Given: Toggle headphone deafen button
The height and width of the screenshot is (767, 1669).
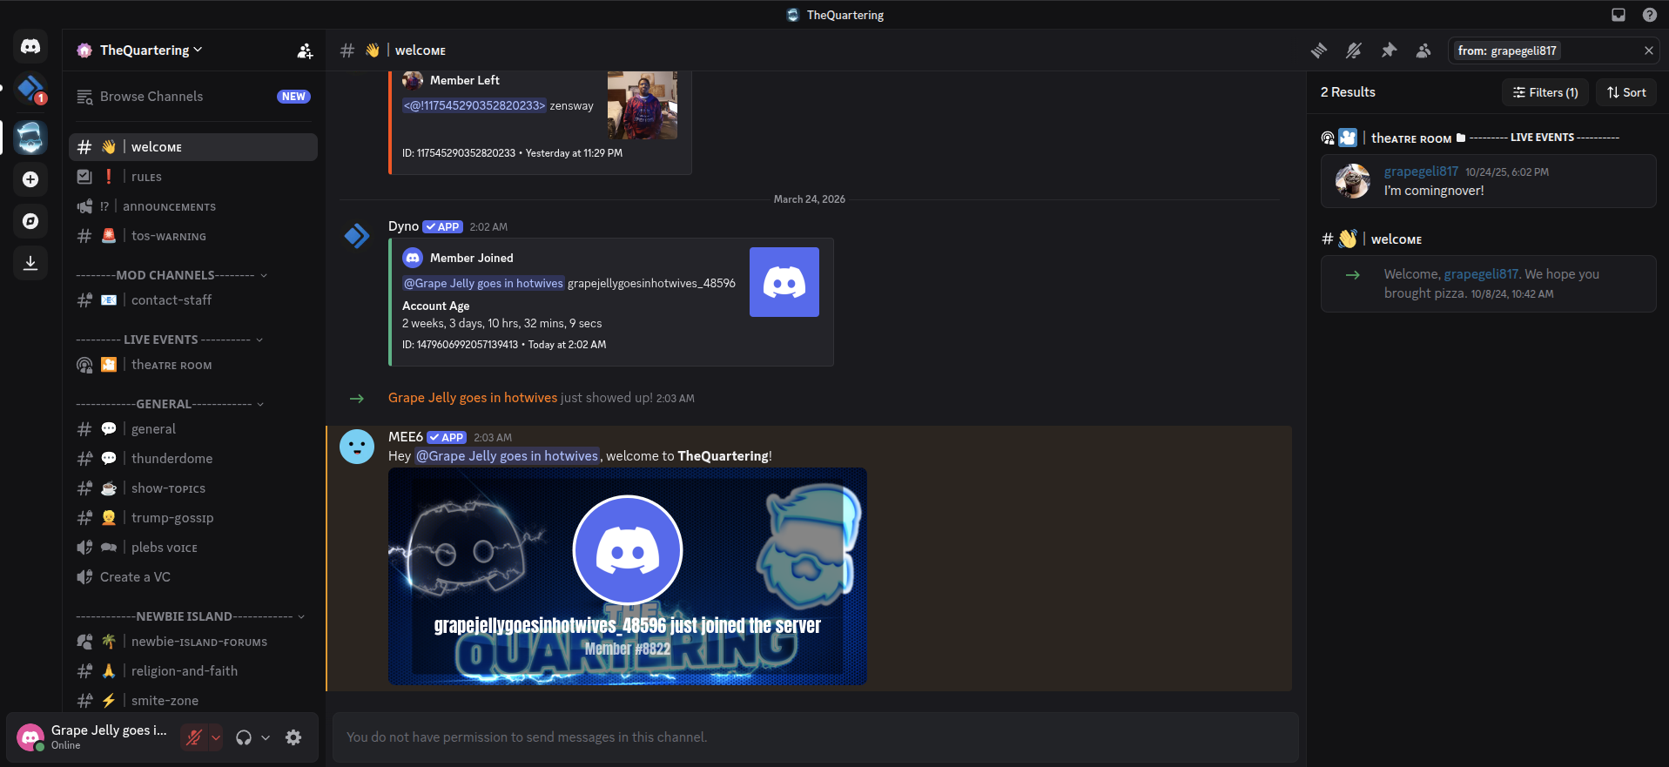Looking at the screenshot, I should (x=244, y=737).
